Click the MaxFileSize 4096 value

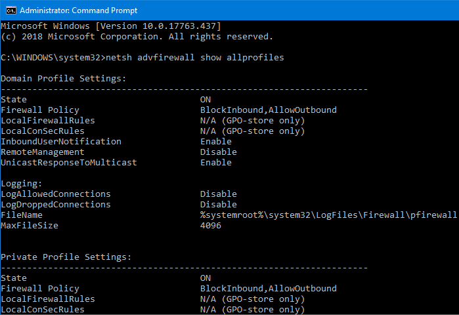[211, 226]
